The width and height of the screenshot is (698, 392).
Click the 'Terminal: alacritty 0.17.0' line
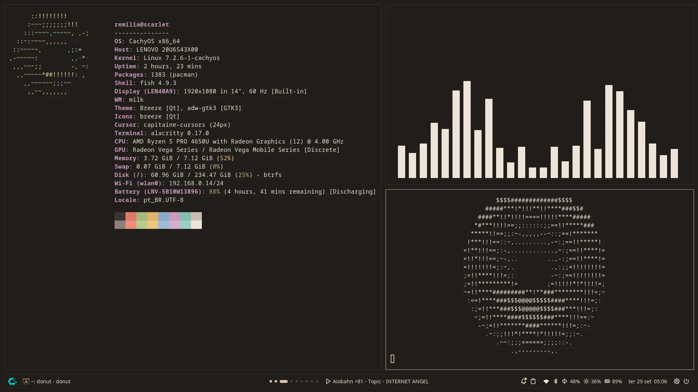[x=161, y=133]
